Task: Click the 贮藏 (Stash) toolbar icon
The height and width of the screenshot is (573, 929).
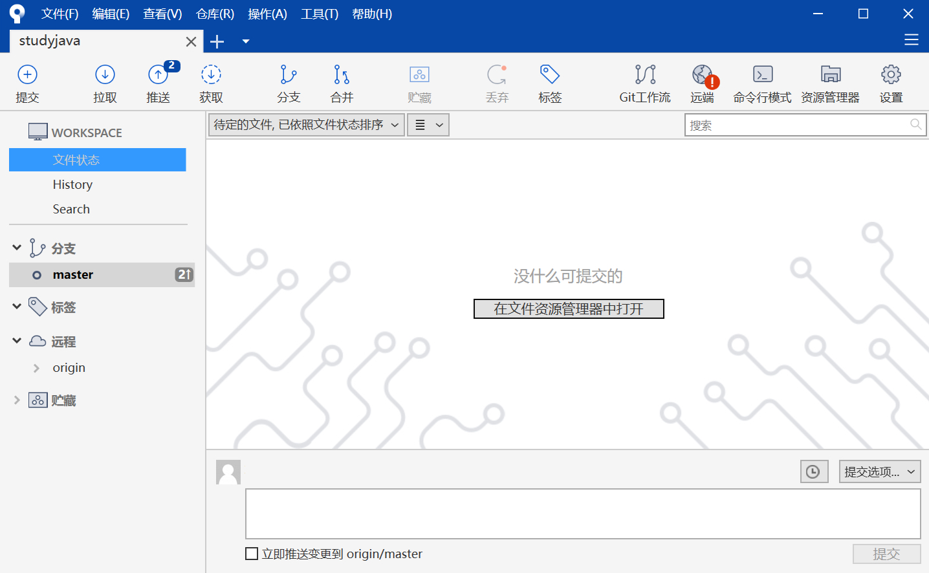Action: 419,83
